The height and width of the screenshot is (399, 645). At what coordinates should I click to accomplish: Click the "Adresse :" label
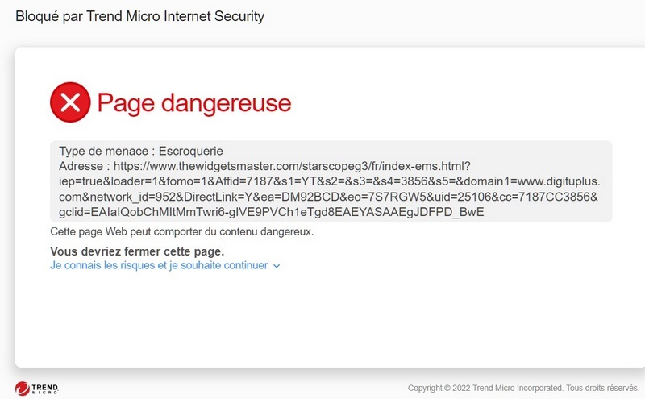click(82, 166)
